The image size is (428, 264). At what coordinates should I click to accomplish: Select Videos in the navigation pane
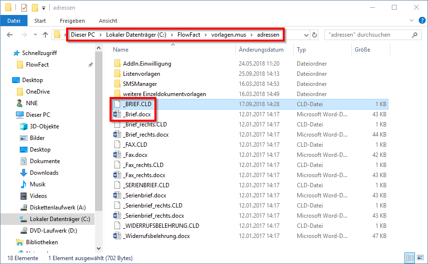tap(38, 196)
